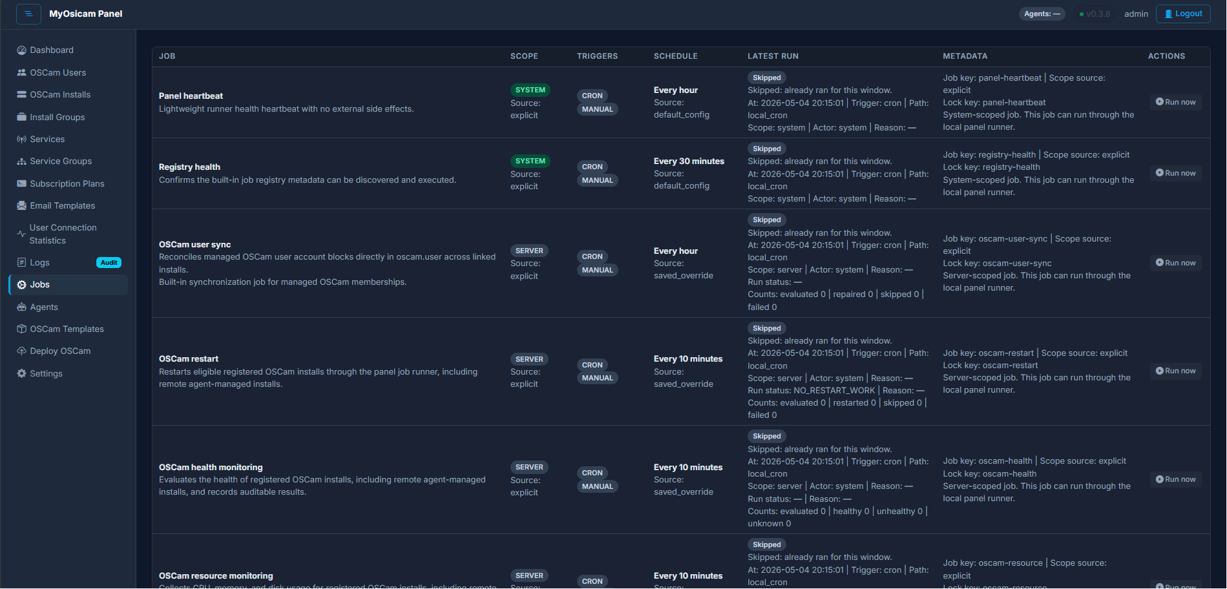Click the ACTIONS column header
Viewport: 1227px width, 589px height.
1166,56
